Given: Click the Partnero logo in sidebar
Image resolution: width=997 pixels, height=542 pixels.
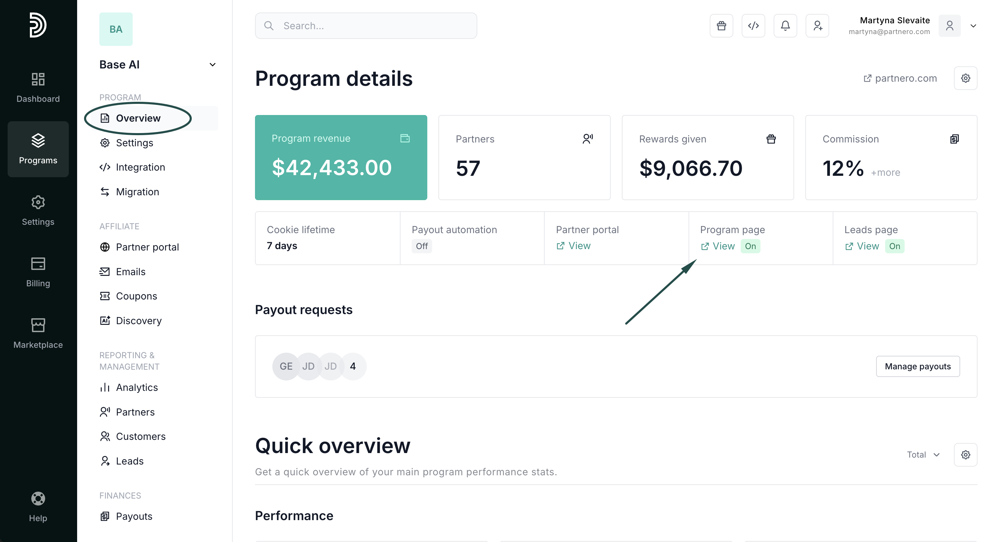Looking at the screenshot, I should point(38,25).
